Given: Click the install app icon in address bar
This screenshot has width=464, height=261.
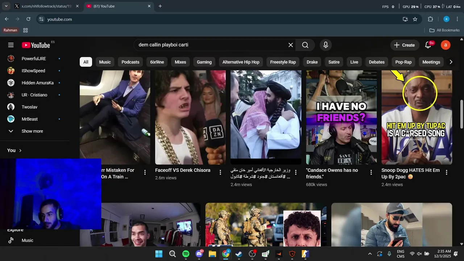Looking at the screenshot, I should click(x=405, y=19).
